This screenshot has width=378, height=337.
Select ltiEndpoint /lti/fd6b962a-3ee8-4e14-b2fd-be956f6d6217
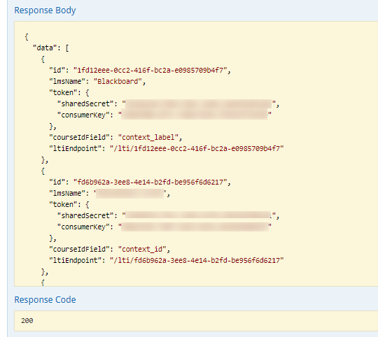point(197,261)
